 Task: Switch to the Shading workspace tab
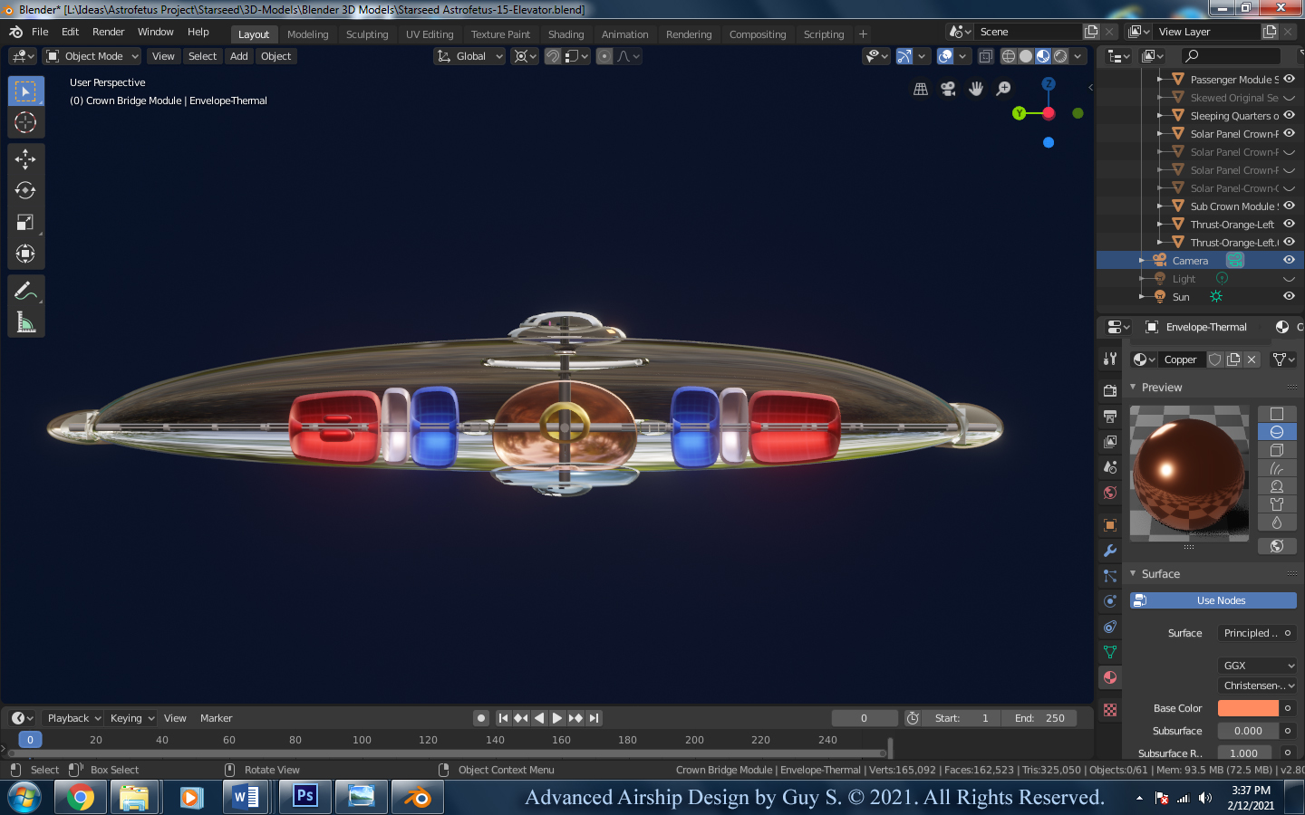point(565,34)
